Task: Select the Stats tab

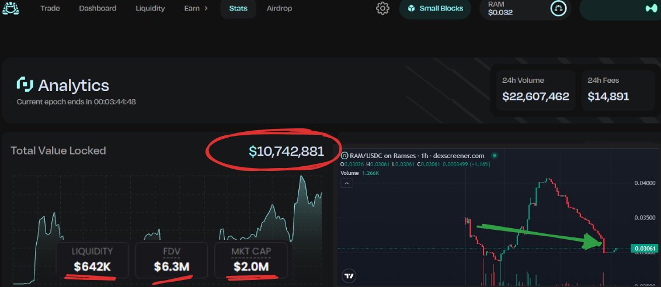Action: pyautogui.click(x=238, y=8)
